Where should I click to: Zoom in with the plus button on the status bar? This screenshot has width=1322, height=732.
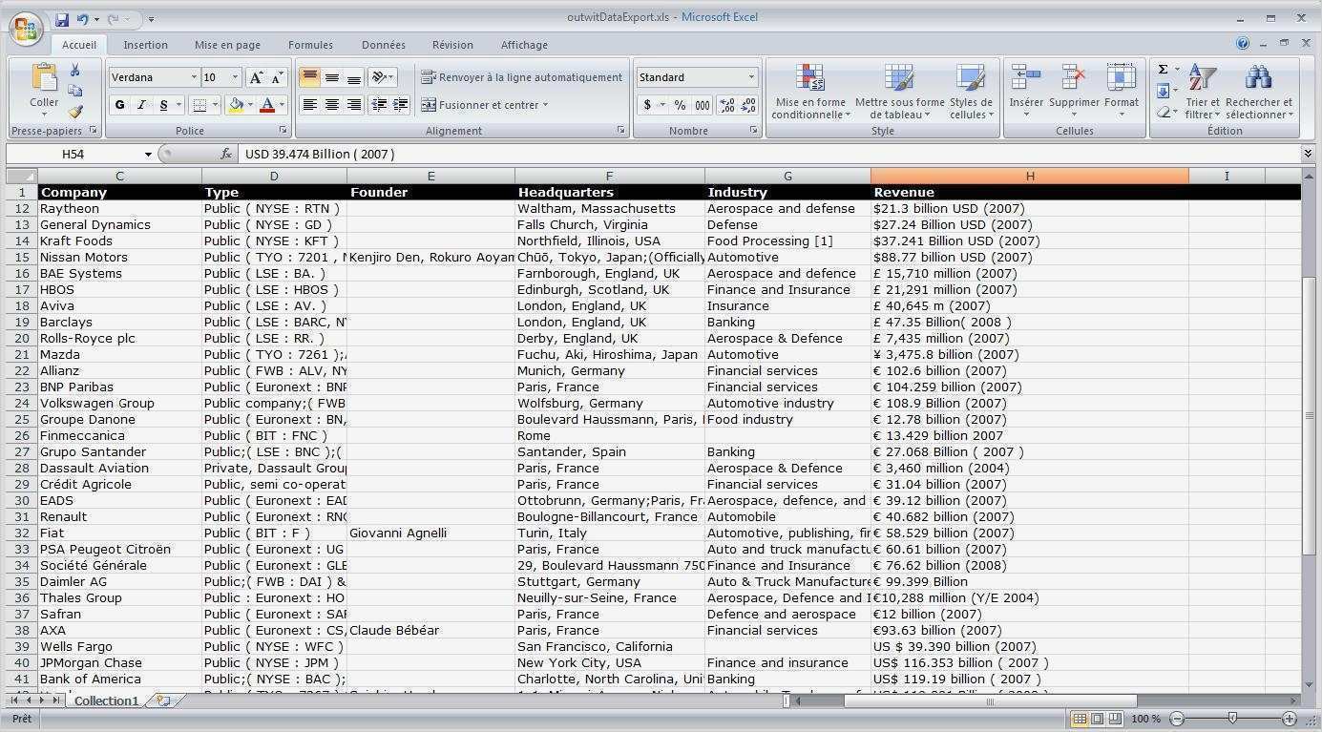click(x=1290, y=719)
